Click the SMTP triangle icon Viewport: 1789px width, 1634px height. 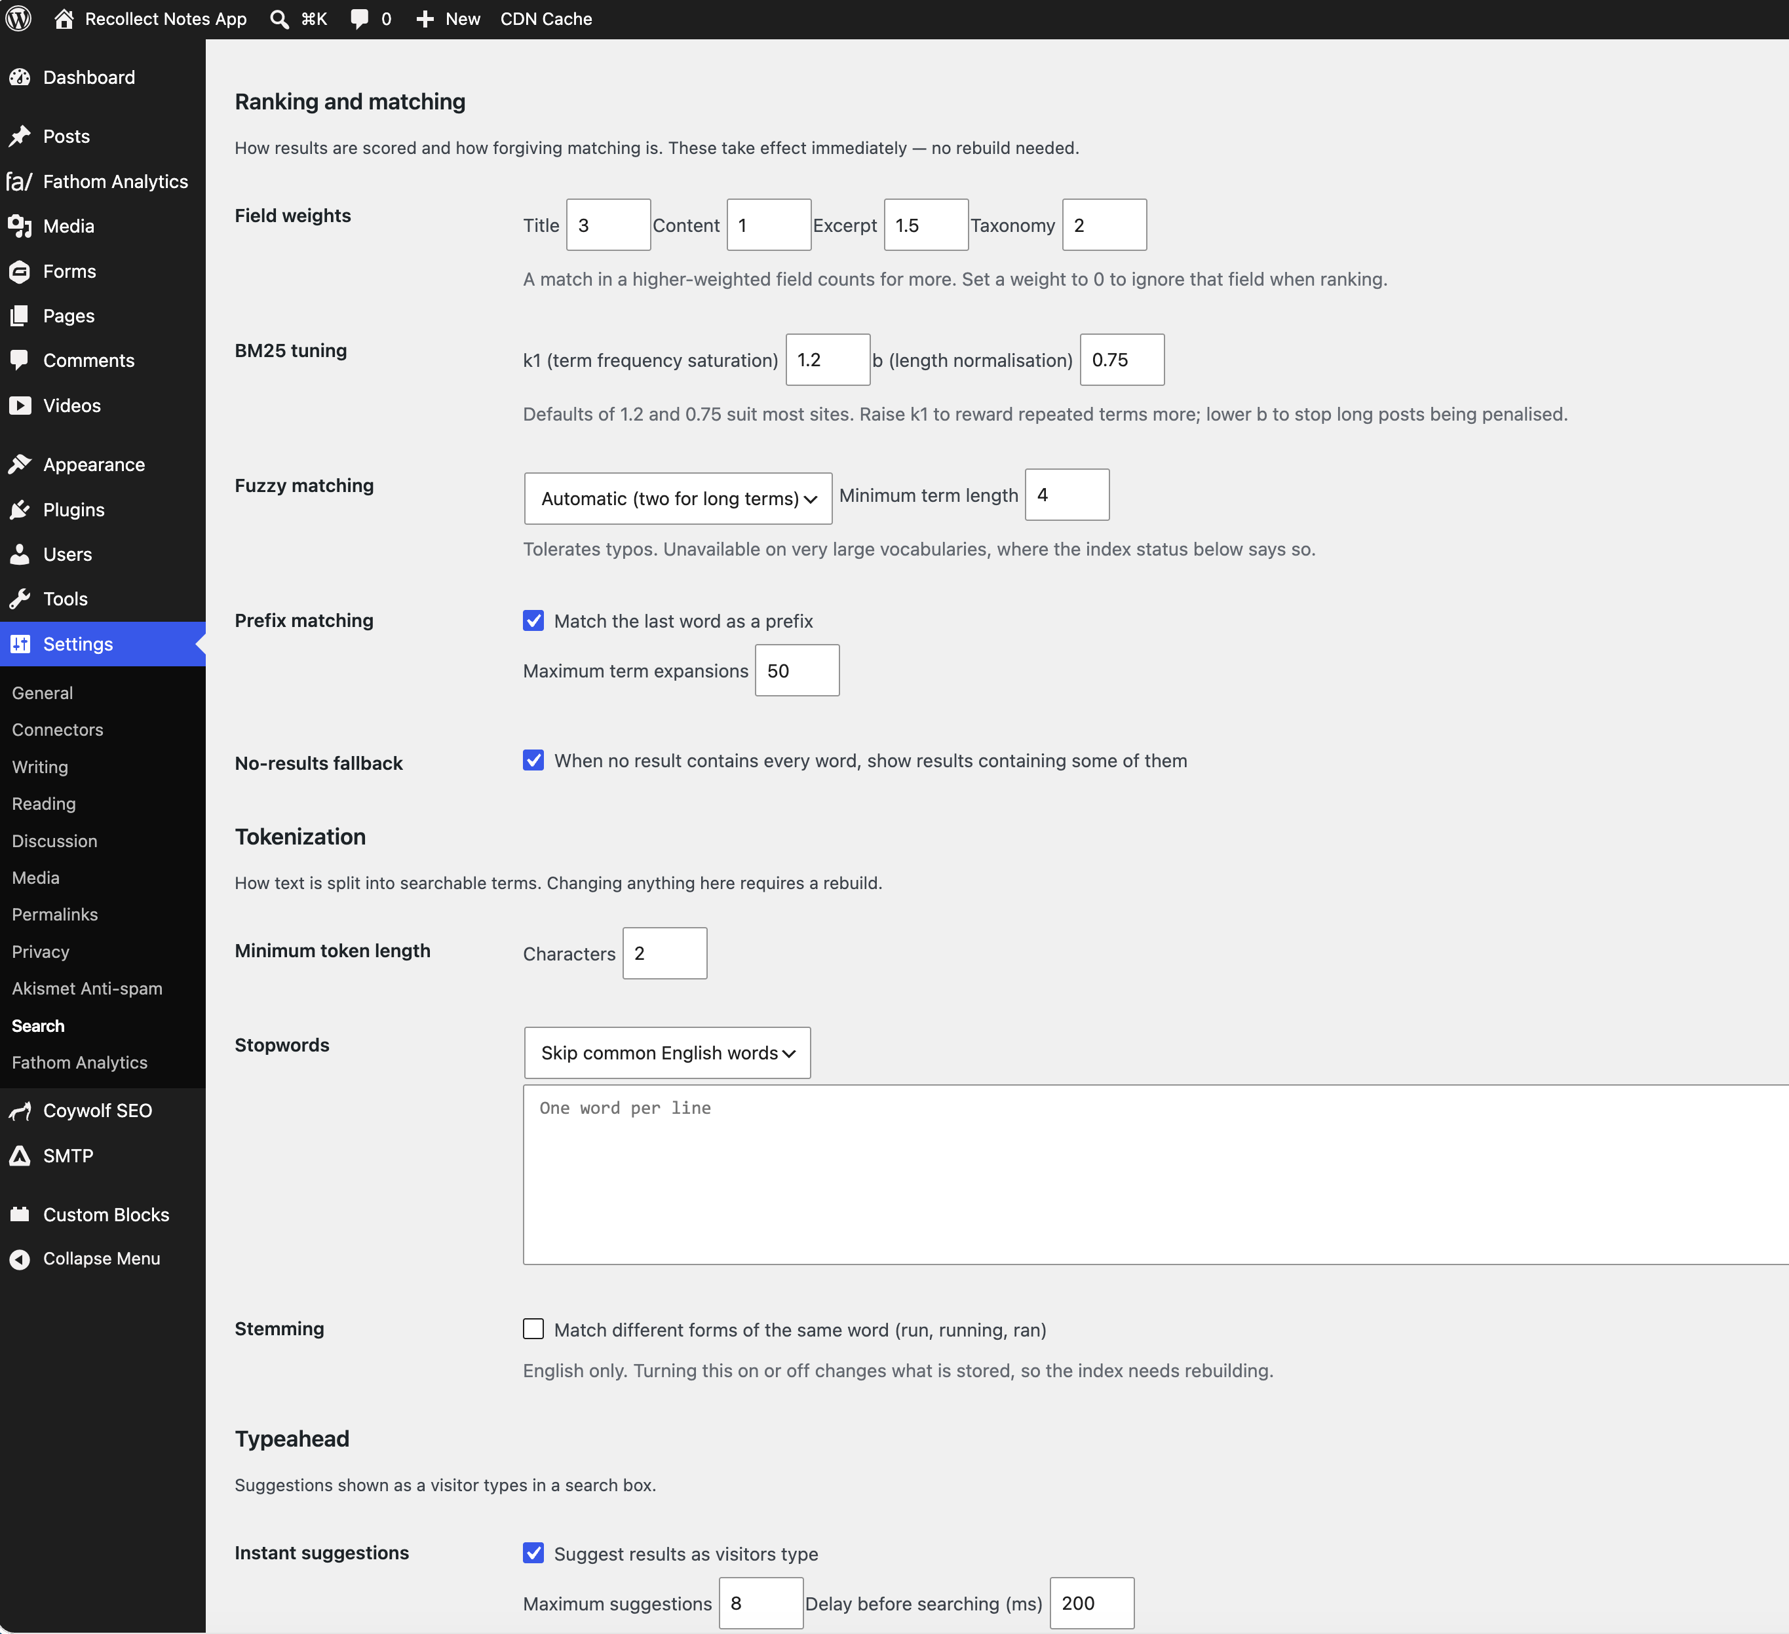point(20,1156)
